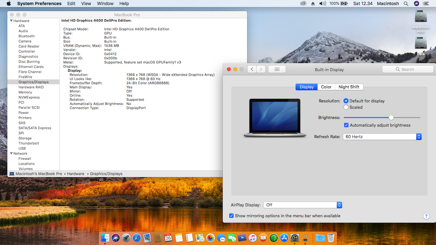Open the App Store dock icon

284,238
